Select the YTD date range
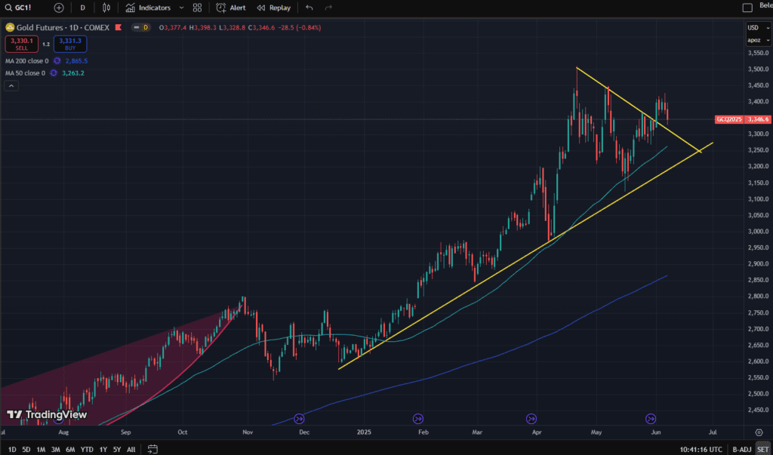Screen dimensions: 773x455 87,450
